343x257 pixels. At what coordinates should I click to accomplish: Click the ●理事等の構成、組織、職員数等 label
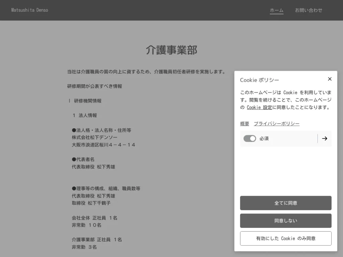pos(106,189)
